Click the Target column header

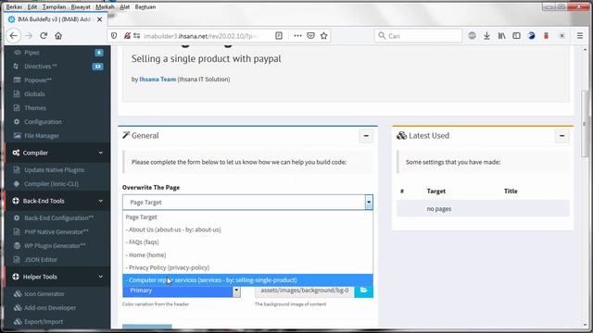tap(436, 191)
